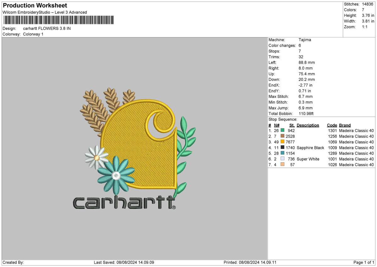Click the embroidery design preview thumbnail

click(x=134, y=148)
